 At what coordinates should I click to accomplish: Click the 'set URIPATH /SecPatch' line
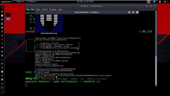52,61
